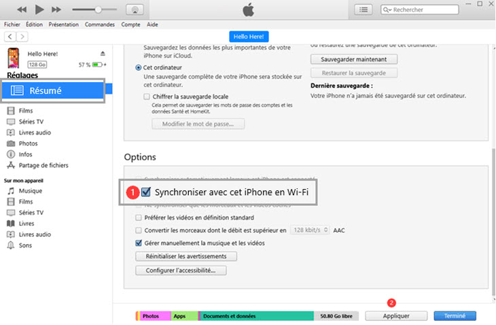Go back with the left navigation arrow
This screenshot has width=496, height=325.
point(10,37)
